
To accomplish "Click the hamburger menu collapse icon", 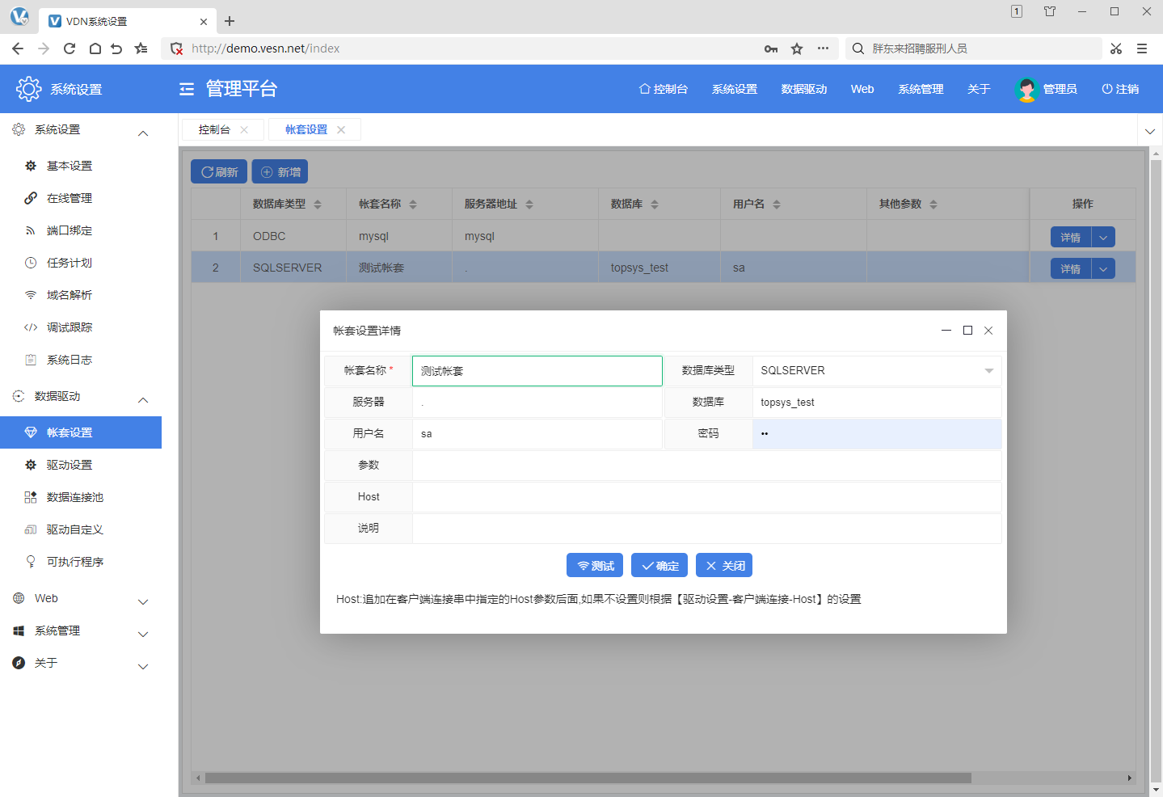I will (187, 89).
